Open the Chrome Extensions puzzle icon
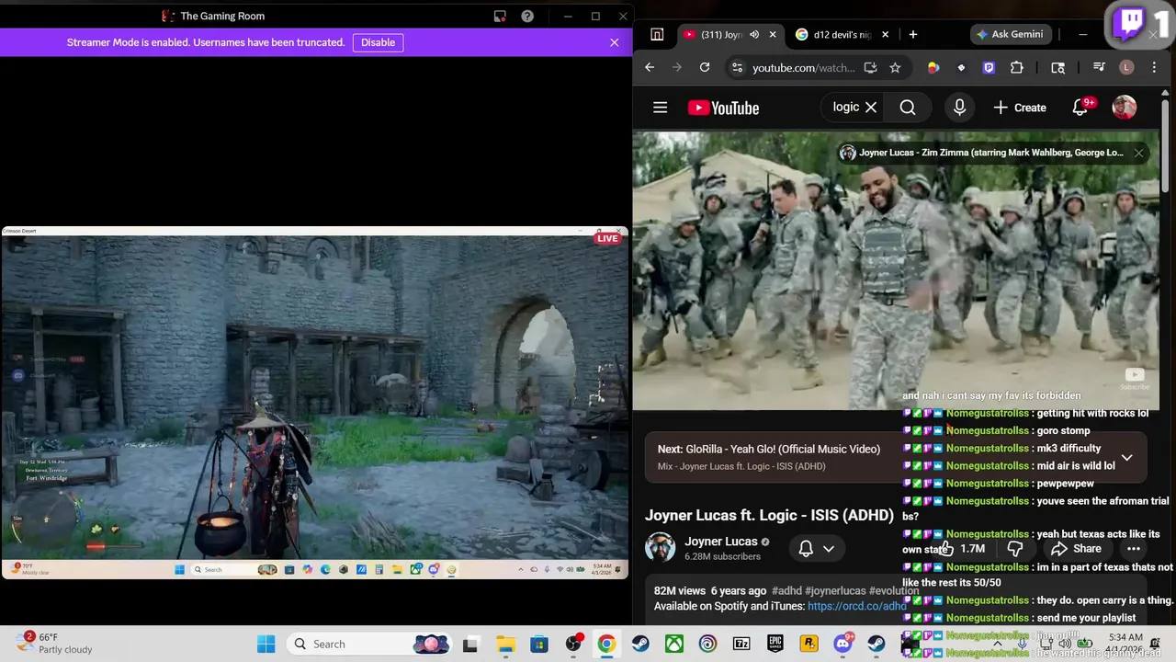Image resolution: width=1176 pixels, height=662 pixels. 1017,67
